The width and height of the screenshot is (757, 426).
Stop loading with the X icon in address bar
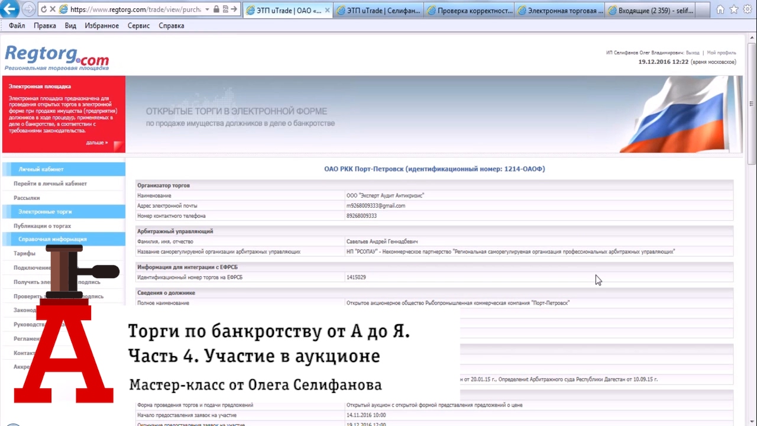[x=53, y=9]
